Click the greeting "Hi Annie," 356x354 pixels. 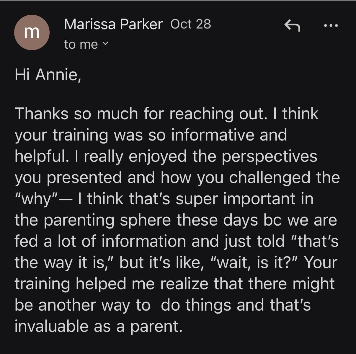click(48, 75)
